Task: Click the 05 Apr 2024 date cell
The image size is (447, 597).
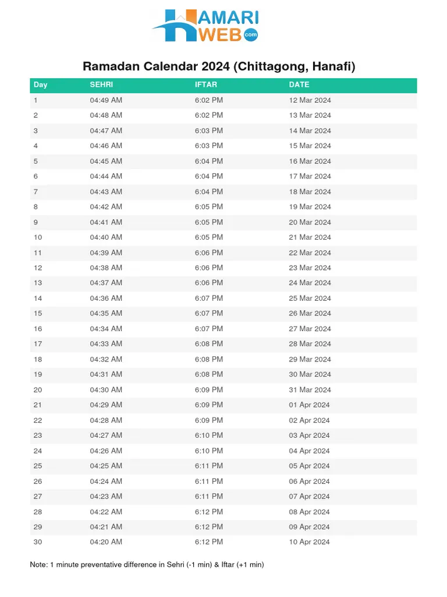Action: click(309, 466)
